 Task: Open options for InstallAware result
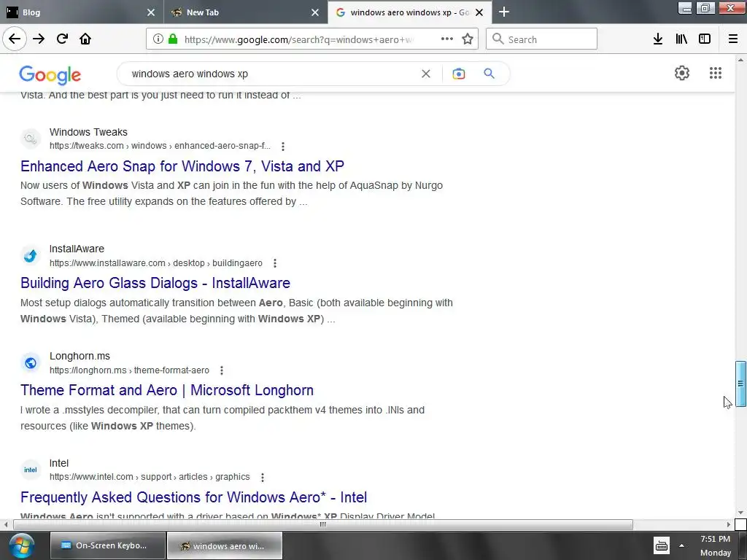click(x=275, y=262)
